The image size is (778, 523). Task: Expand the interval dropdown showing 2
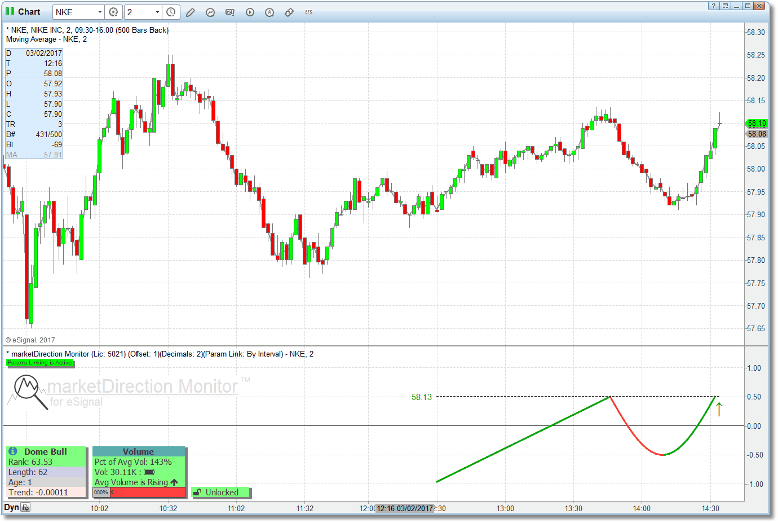click(157, 12)
